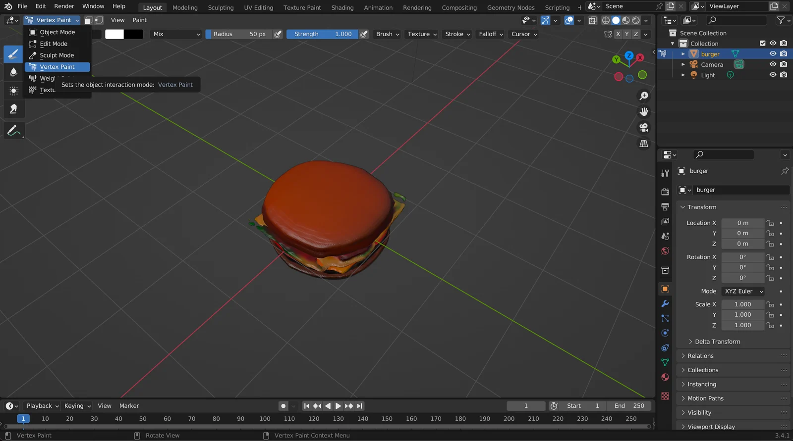Choose Object Mode from mode list
793x441 pixels.
(x=57, y=32)
